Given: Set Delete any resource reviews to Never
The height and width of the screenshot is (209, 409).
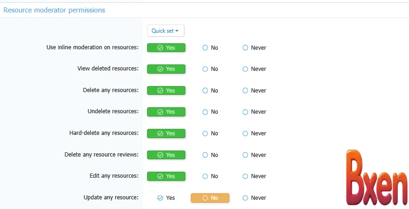Looking at the screenshot, I should [254, 155].
